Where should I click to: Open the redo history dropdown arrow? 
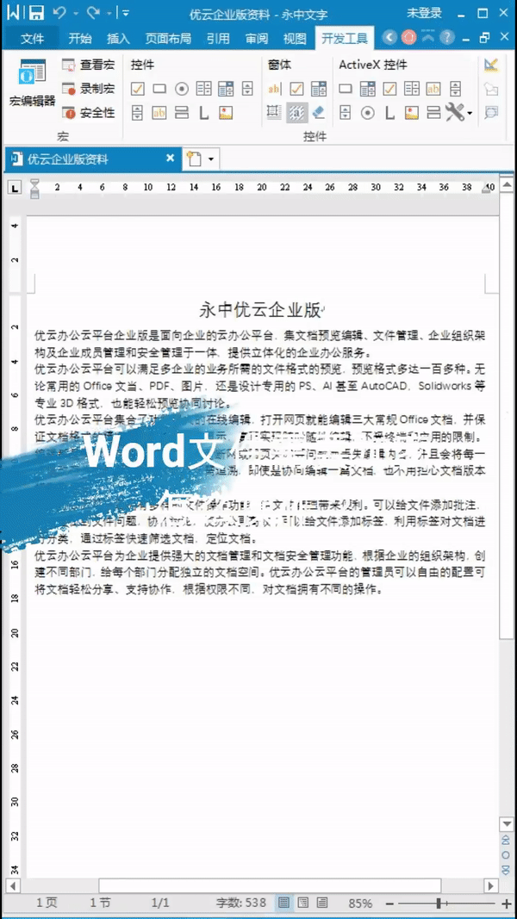coord(109,13)
